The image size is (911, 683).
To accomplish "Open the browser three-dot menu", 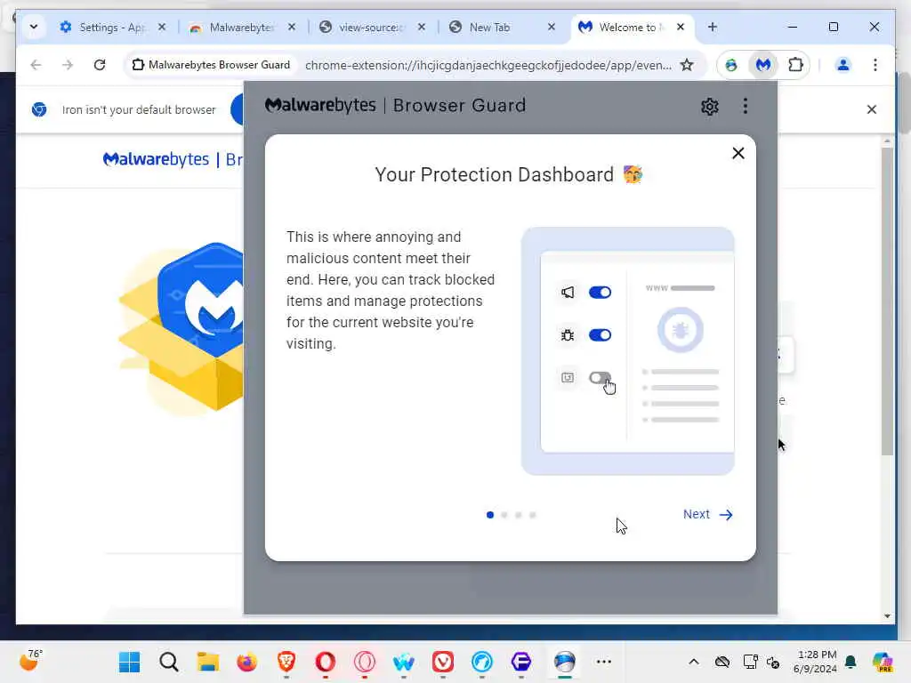I will pyautogui.click(x=875, y=65).
